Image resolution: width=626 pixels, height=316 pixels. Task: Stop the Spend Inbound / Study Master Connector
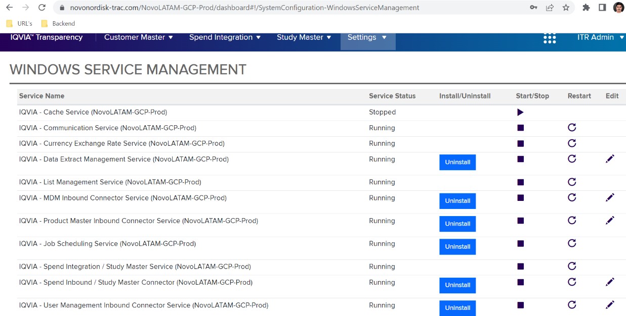[520, 282]
